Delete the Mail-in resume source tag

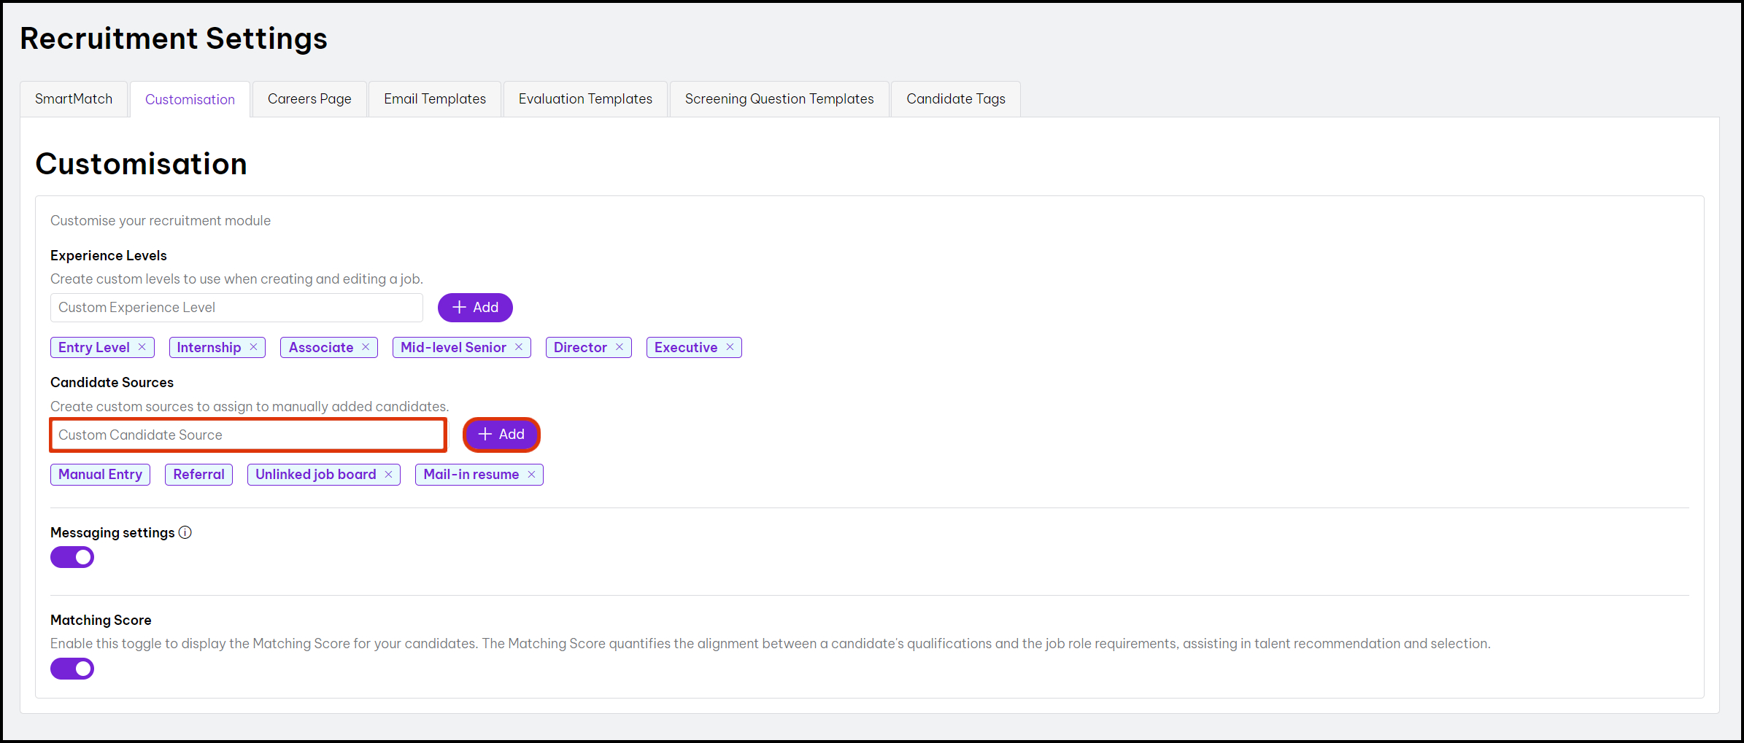point(532,475)
